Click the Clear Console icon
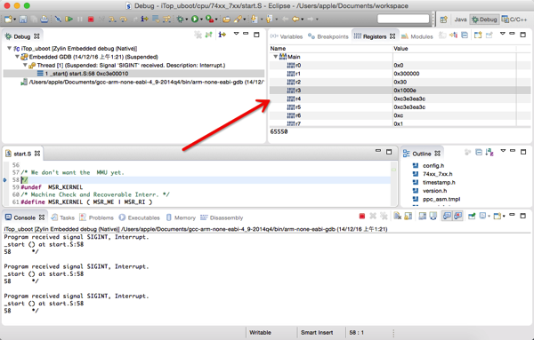 pyautogui.click(x=398, y=216)
